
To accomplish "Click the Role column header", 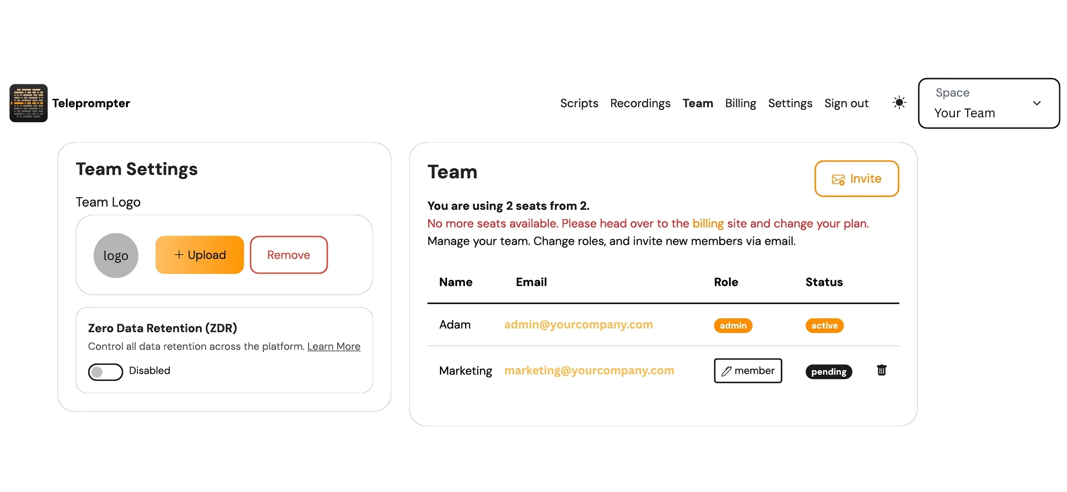I will tap(726, 282).
